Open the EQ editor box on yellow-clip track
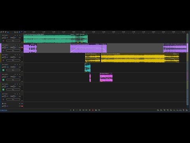 pyautogui.click(x=13, y=60)
